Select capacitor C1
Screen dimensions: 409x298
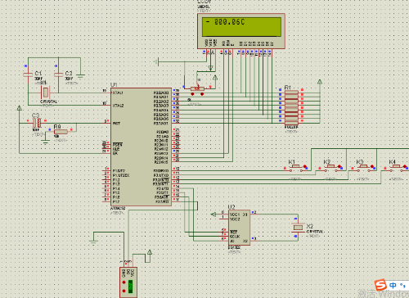[x=28, y=74]
